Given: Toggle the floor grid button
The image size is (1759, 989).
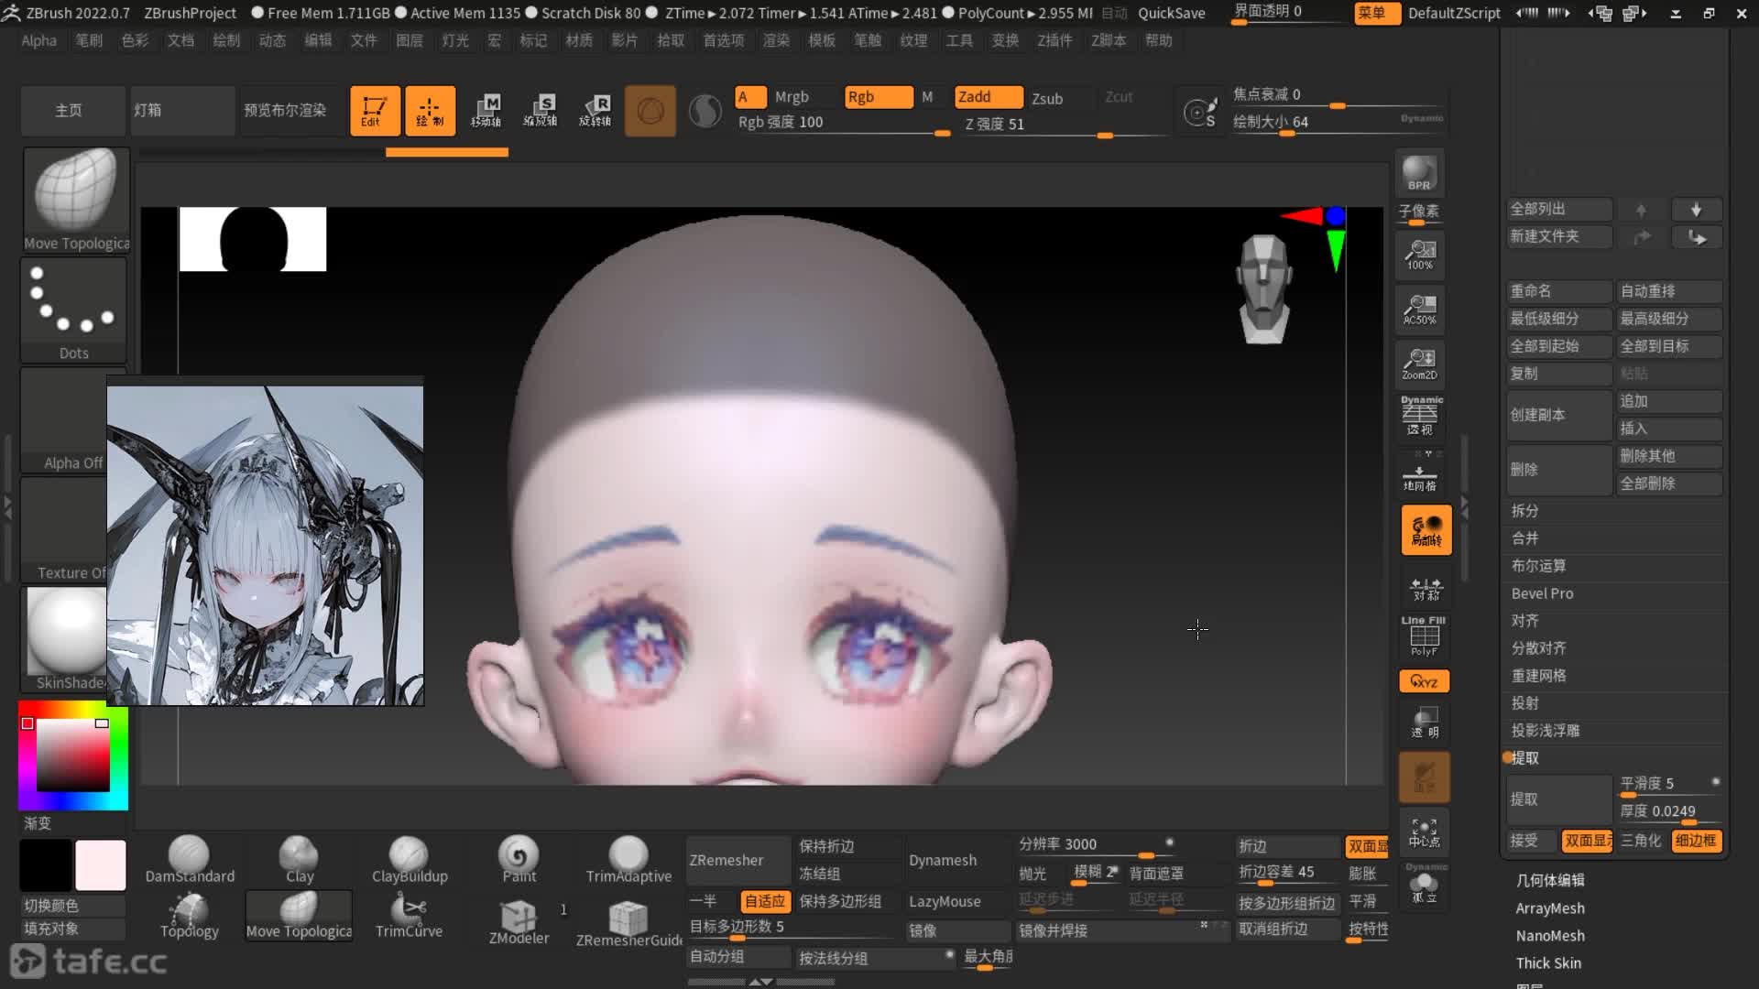Looking at the screenshot, I should pos(1420,476).
